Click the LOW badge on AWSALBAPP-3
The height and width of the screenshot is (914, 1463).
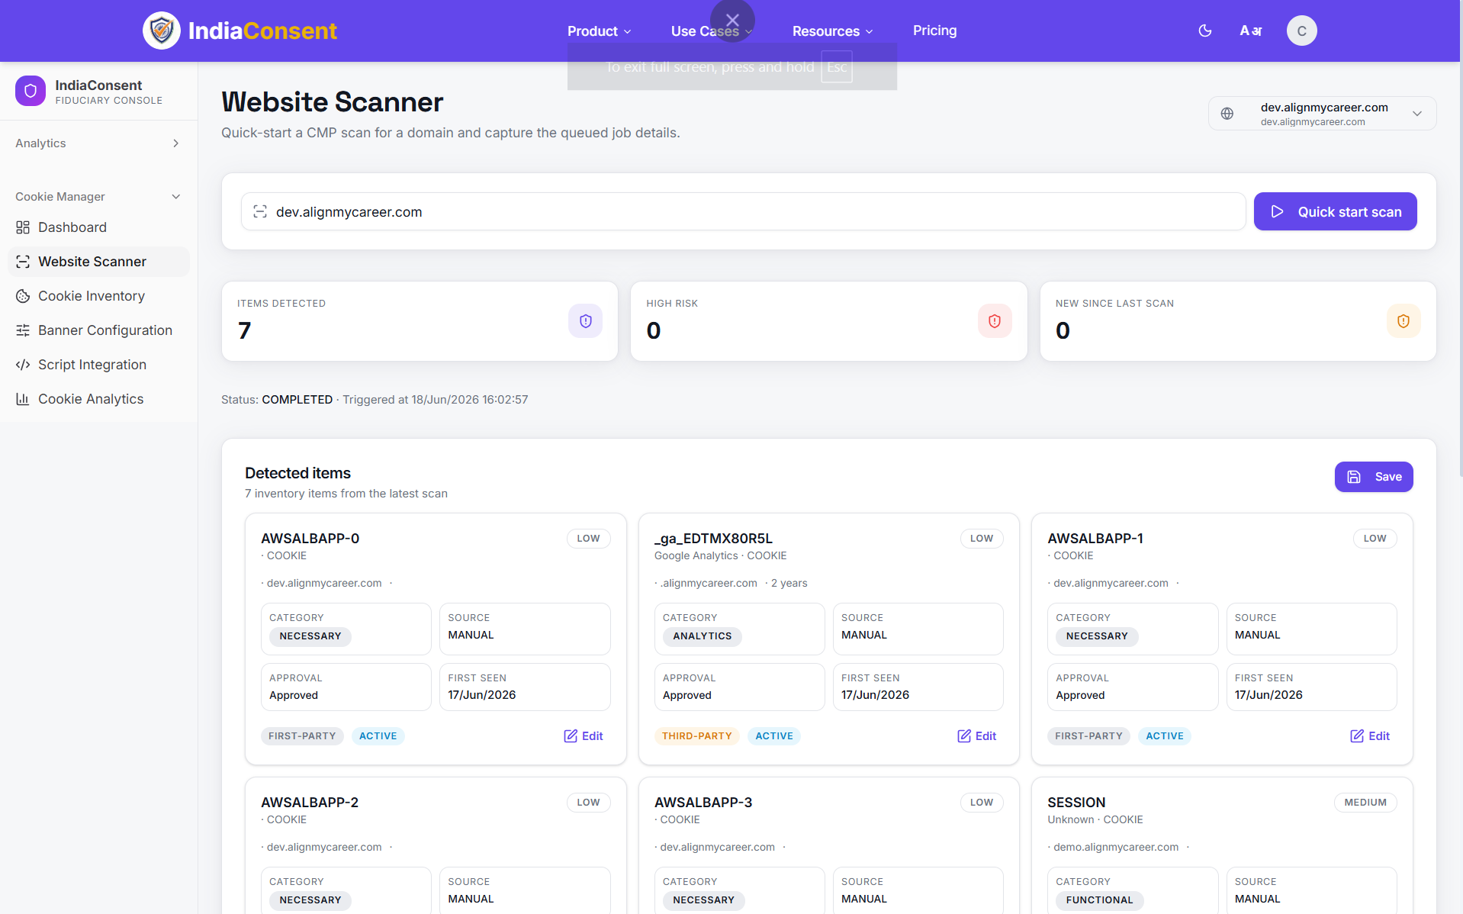(982, 803)
